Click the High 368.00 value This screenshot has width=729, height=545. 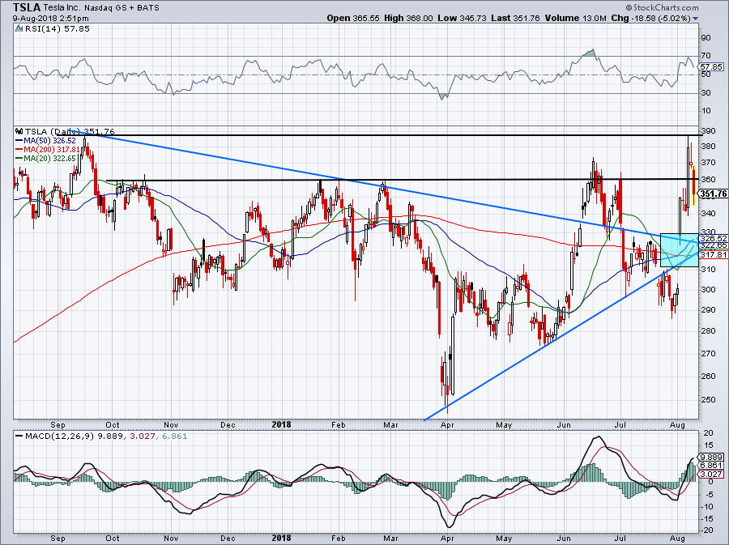(407, 18)
